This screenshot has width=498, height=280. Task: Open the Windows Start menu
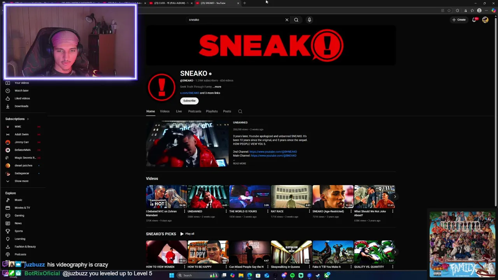coord(172,275)
